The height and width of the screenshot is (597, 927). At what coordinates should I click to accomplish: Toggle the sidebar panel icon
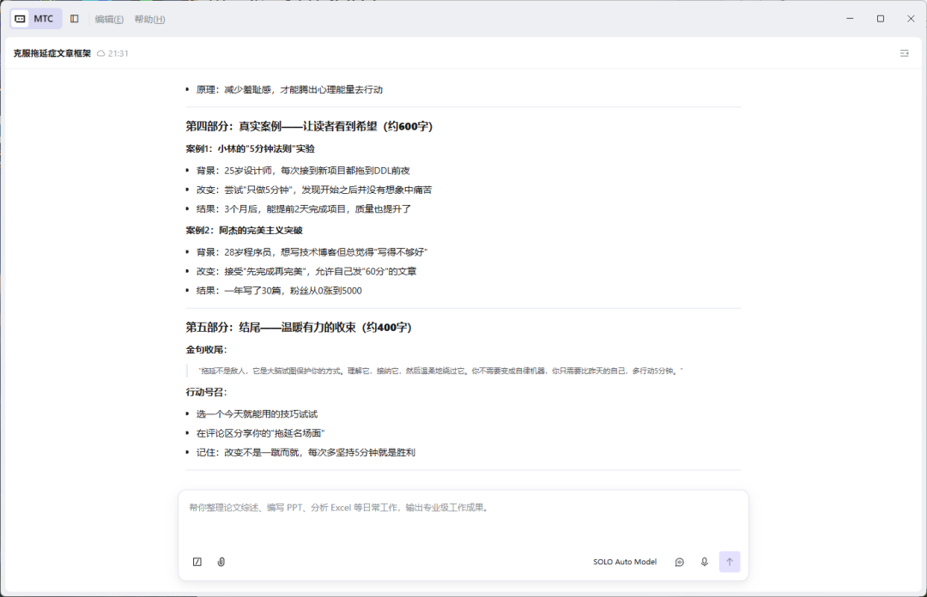pos(75,19)
